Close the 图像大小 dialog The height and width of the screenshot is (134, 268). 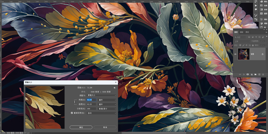point(116,82)
